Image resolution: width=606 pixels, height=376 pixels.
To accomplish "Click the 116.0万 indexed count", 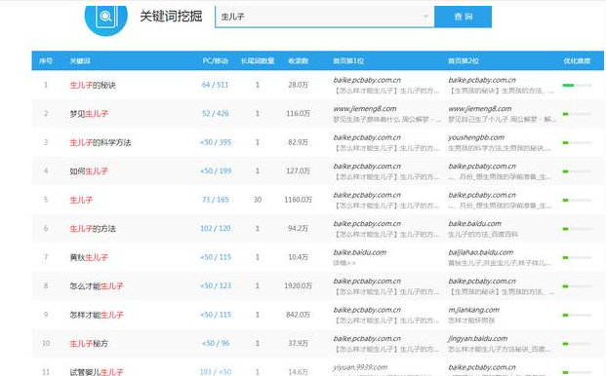I will (x=298, y=113).
